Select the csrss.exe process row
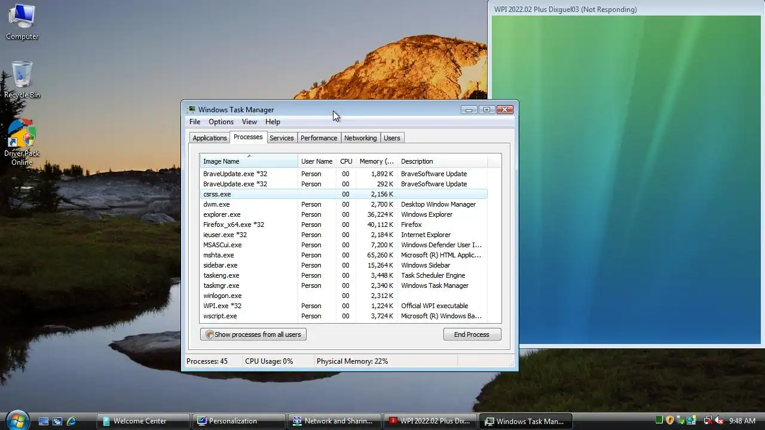 [344, 194]
